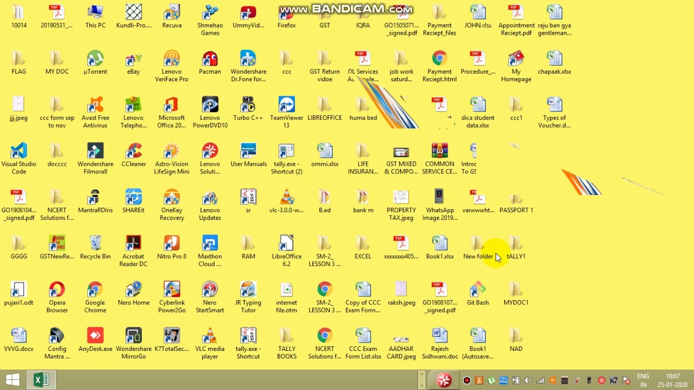Open the CCC Exam Form List.xlsx file

(363, 344)
